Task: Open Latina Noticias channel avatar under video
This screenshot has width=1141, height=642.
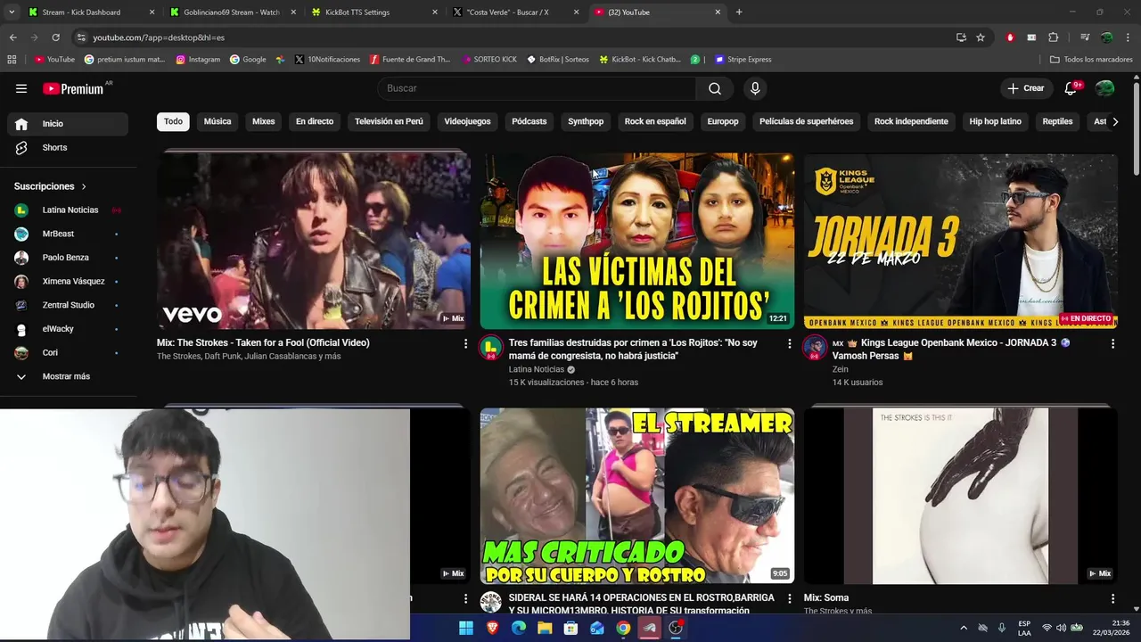Action: [x=490, y=348]
